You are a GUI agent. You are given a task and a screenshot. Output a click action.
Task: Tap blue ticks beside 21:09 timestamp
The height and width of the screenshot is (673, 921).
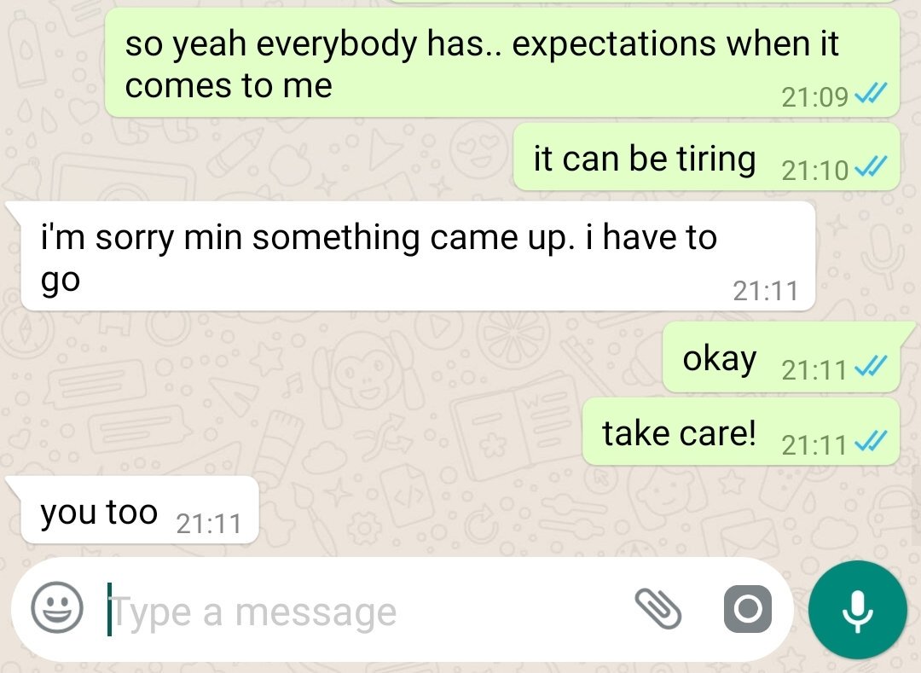[x=870, y=93]
